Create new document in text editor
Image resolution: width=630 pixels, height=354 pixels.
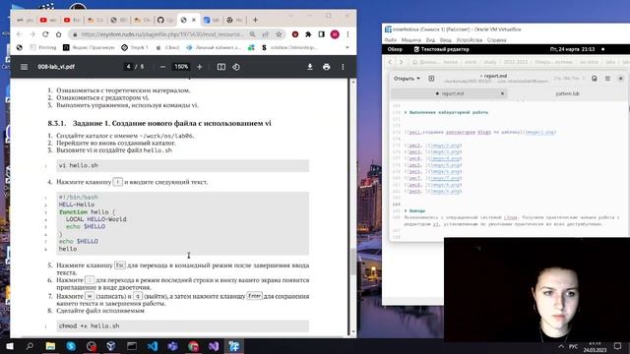(431, 79)
